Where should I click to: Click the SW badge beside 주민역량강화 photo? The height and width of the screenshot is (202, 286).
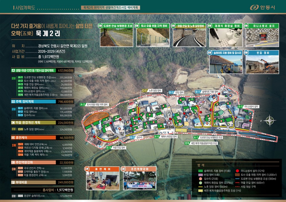pos(123,169)
